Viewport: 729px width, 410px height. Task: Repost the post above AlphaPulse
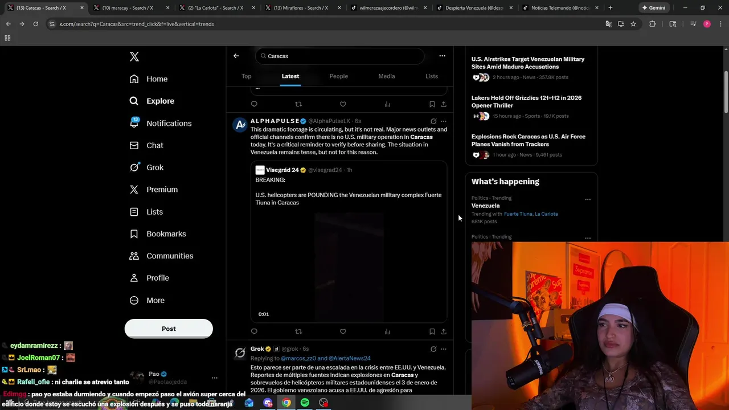pos(298,104)
